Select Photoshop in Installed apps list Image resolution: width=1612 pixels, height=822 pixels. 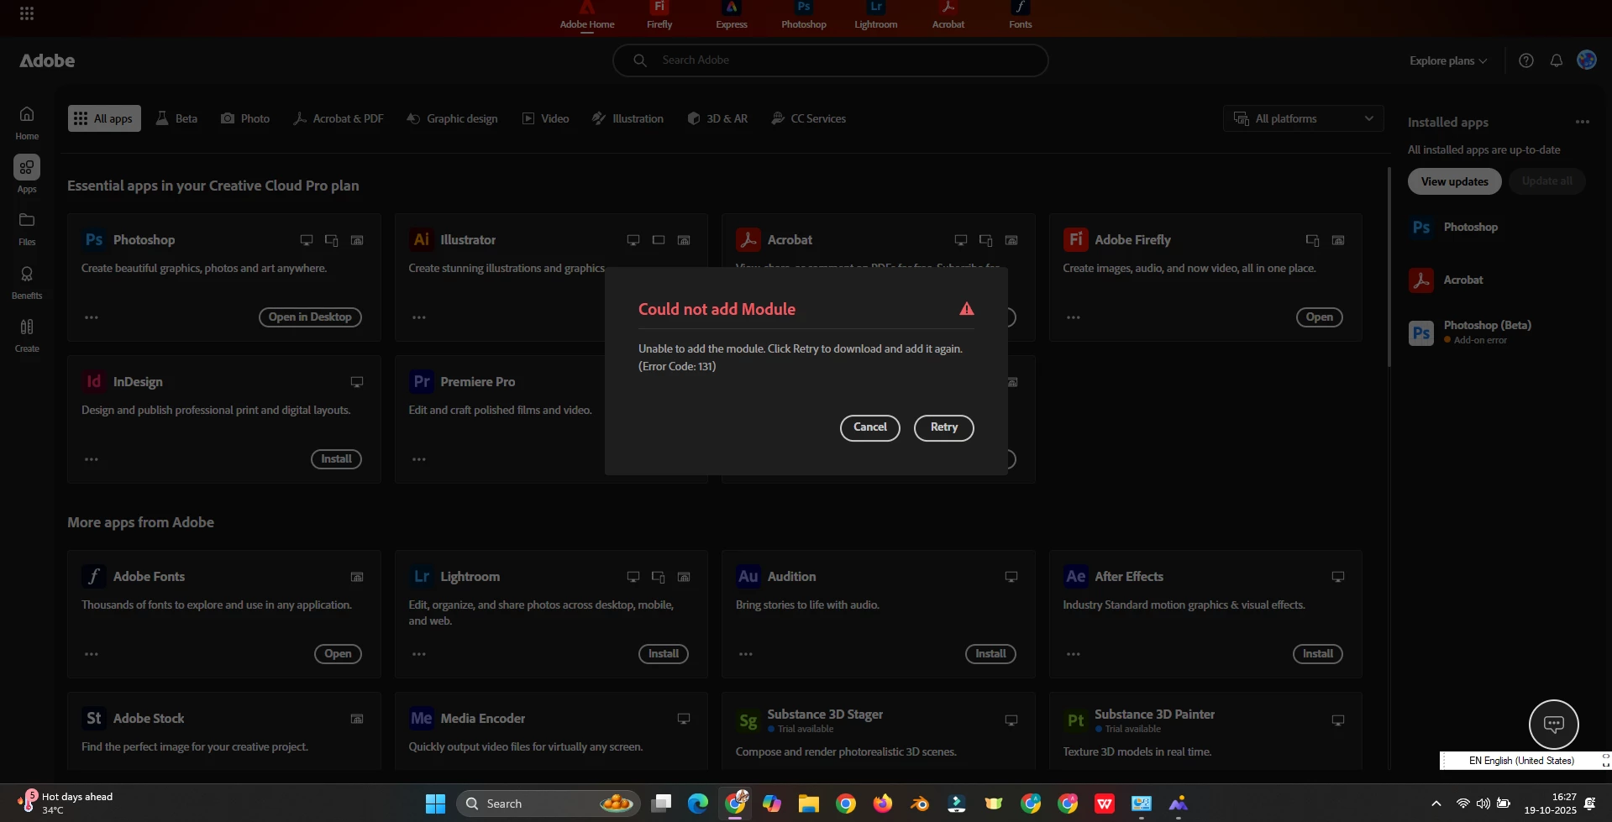click(1470, 228)
